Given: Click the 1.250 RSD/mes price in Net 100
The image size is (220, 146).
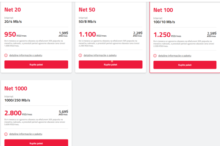Looking at the screenshot, I should 167,35.
